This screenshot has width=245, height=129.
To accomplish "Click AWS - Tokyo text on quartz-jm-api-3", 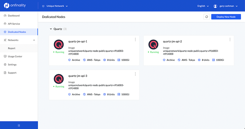I will click(94, 94).
